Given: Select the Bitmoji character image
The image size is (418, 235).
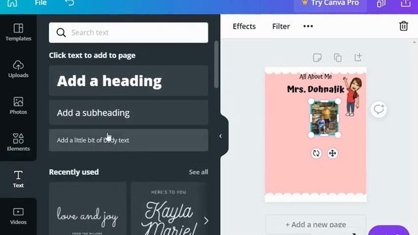Looking at the screenshot, I should [x=353, y=97].
